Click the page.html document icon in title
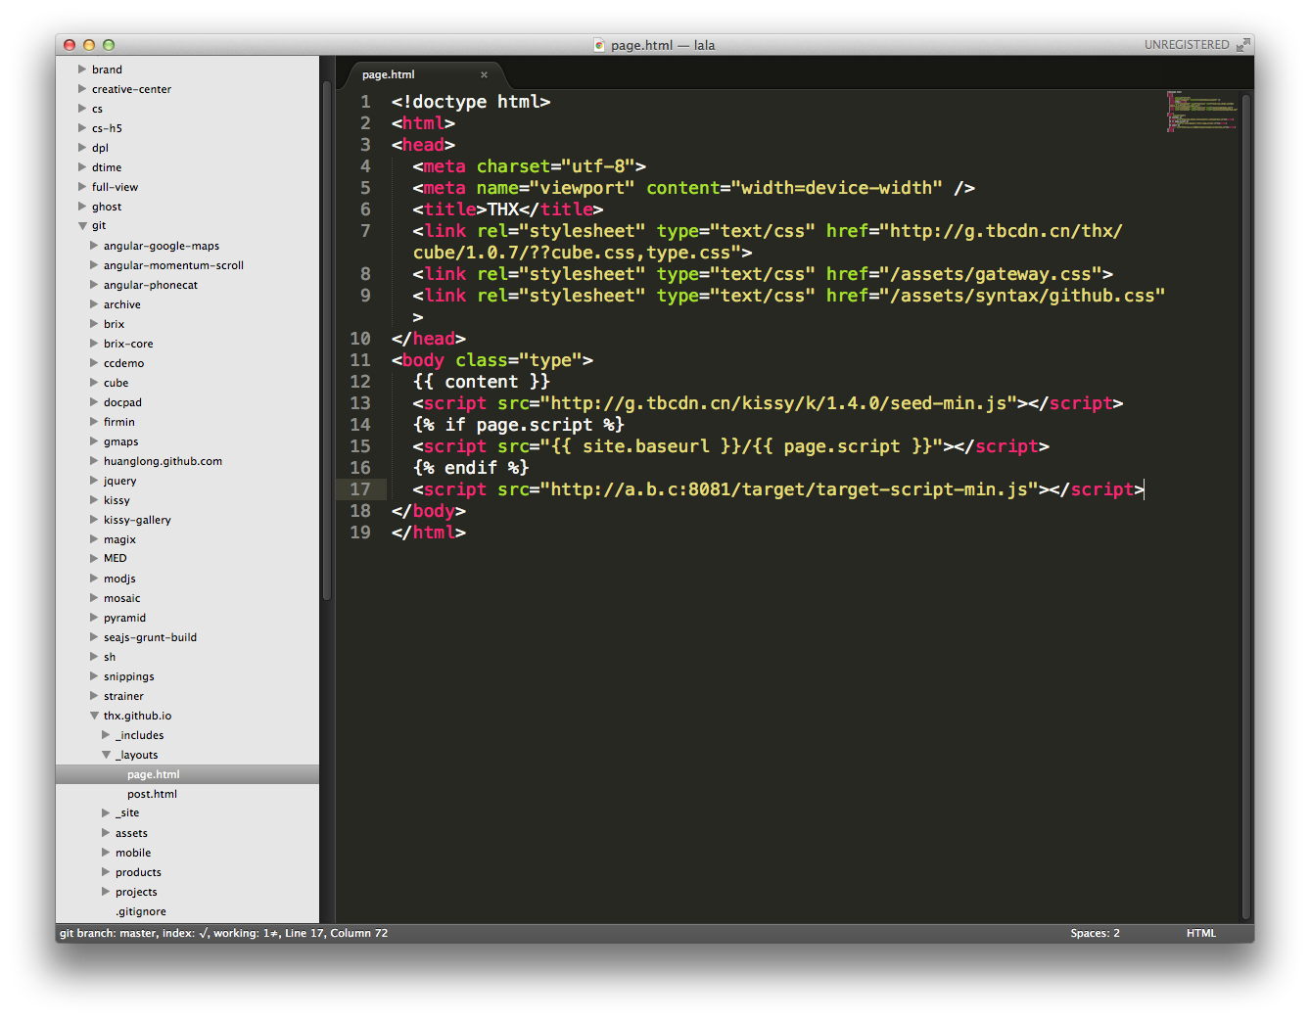The image size is (1310, 1020). click(599, 45)
